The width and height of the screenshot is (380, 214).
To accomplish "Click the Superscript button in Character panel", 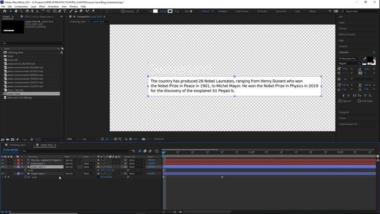I will point(365,96).
